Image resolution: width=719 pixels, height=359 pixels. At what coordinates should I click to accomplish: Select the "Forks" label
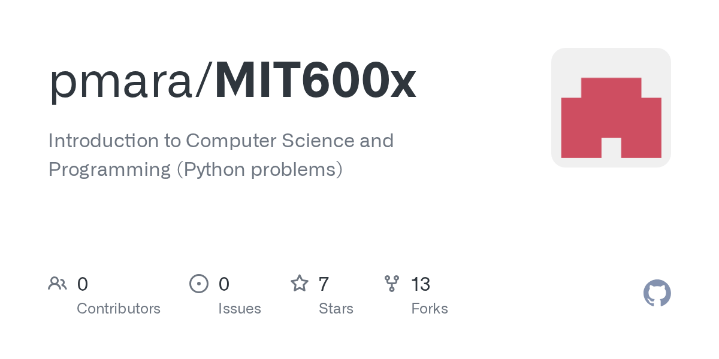click(x=430, y=309)
